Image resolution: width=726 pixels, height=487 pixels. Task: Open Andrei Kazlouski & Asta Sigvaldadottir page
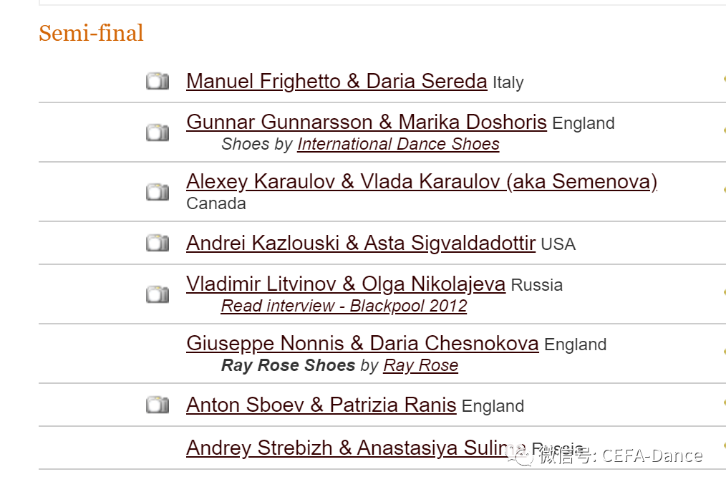tap(360, 243)
